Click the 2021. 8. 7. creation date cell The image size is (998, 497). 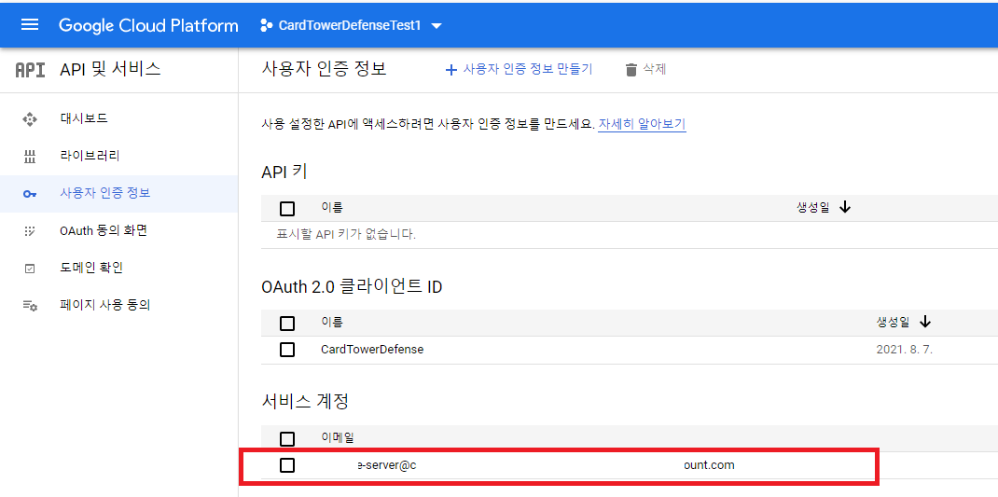tap(904, 350)
